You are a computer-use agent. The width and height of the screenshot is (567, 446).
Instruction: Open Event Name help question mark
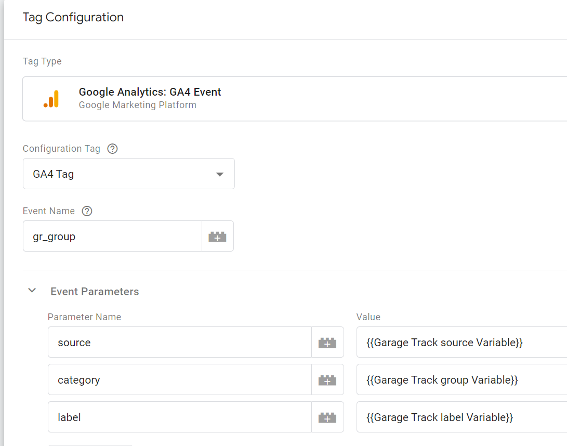[x=87, y=211]
